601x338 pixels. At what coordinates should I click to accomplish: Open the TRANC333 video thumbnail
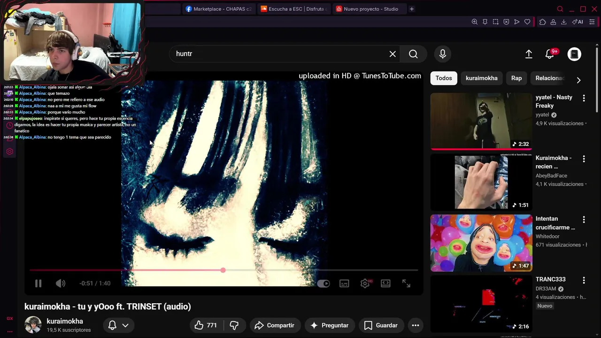[x=481, y=304]
